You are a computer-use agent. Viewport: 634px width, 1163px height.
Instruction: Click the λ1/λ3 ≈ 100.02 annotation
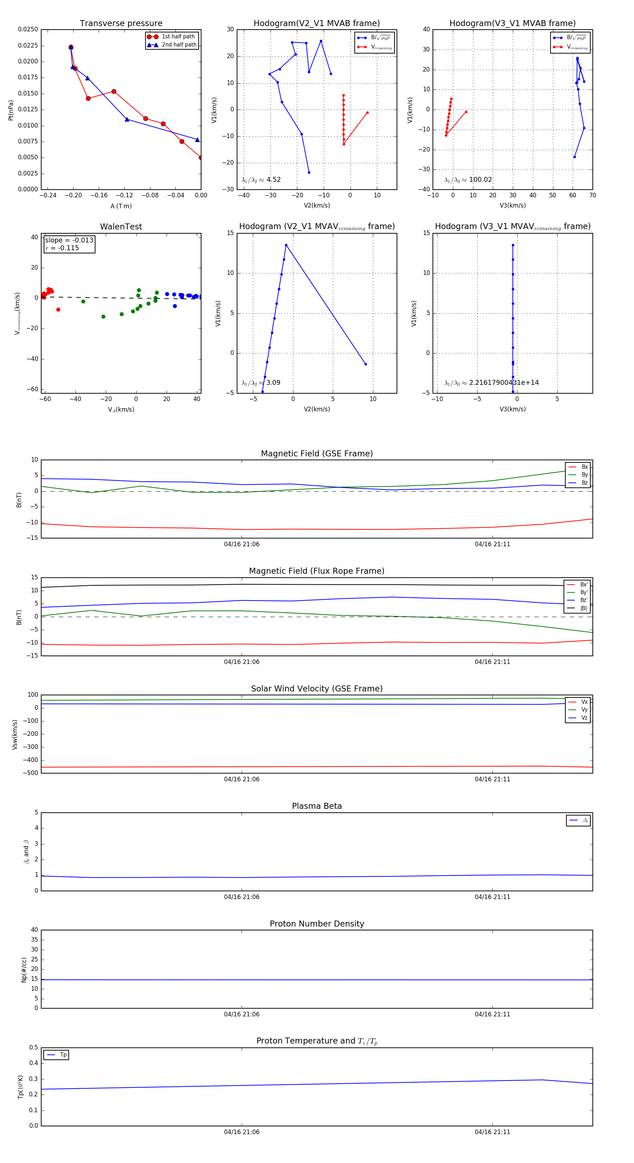point(468,180)
